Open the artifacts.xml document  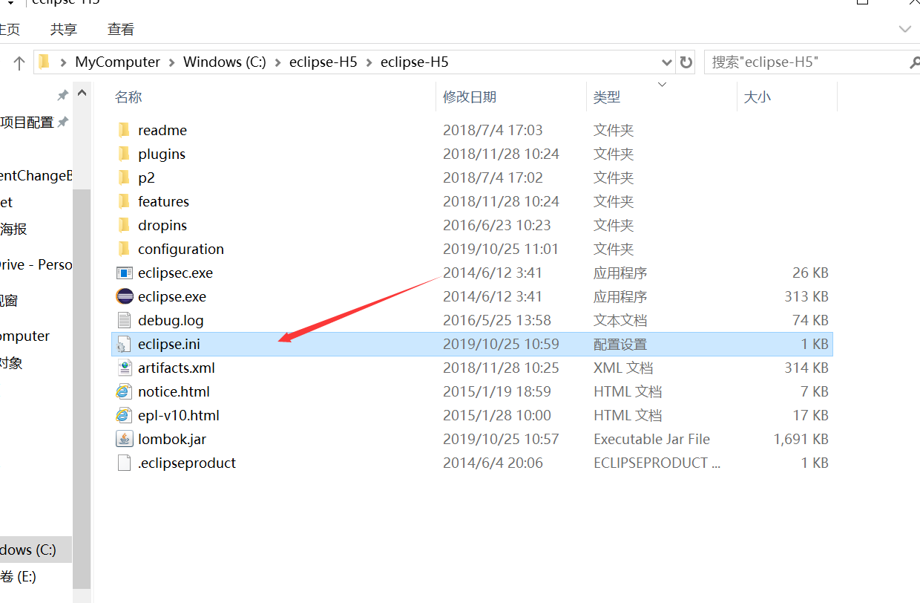pyautogui.click(x=176, y=368)
